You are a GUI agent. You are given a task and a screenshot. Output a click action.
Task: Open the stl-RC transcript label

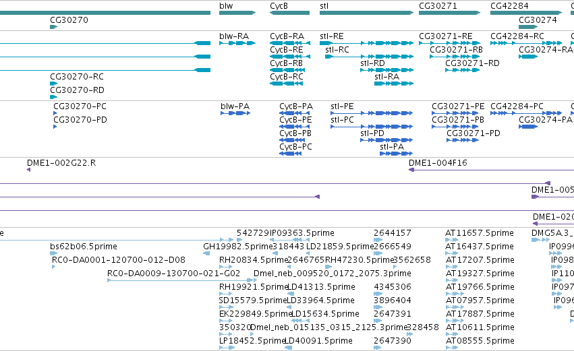tap(337, 50)
